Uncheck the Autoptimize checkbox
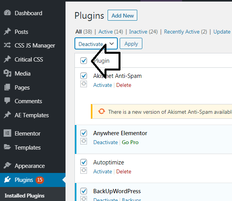Viewport: 232px width, 201px height. coord(83,162)
